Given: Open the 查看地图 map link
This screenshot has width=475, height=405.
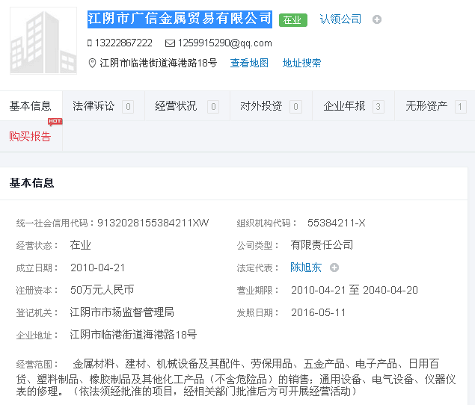Looking at the screenshot, I should (x=249, y=64).
